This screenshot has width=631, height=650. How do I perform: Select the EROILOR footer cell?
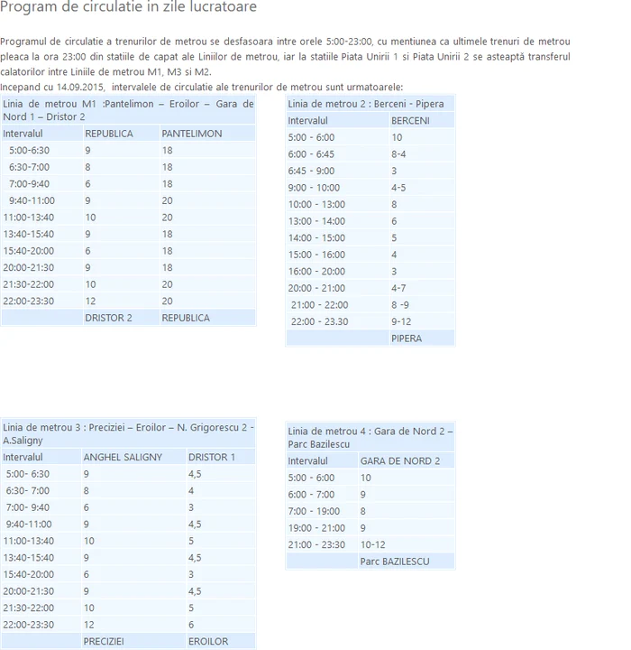[x=208, y=641]
